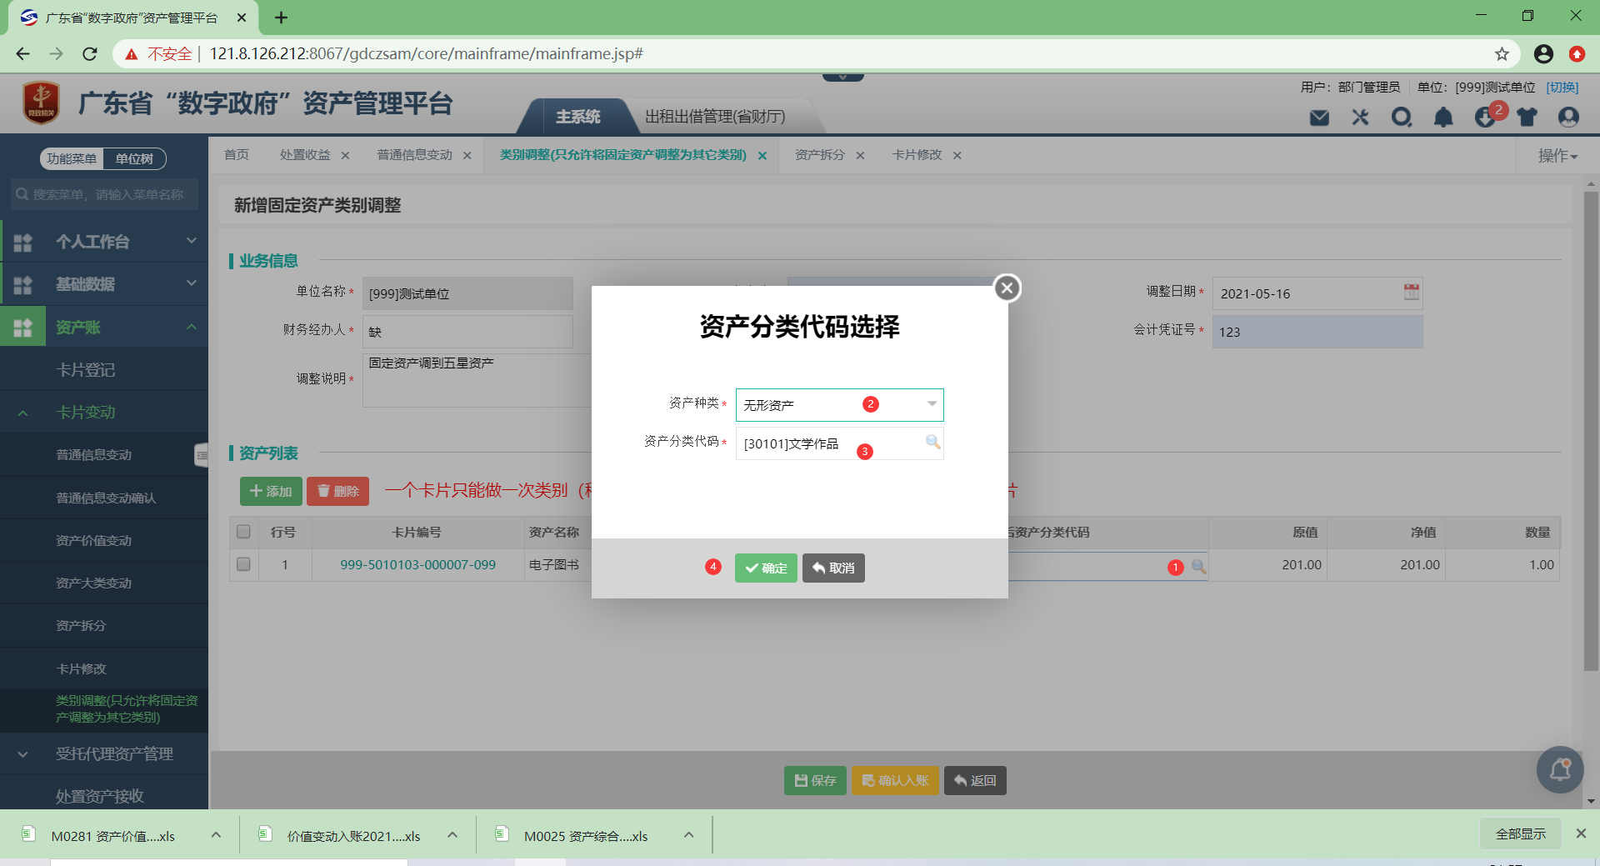Open options for M0281 download file
The height and width of the screenshot is (866, 1600).
[216, 835]
